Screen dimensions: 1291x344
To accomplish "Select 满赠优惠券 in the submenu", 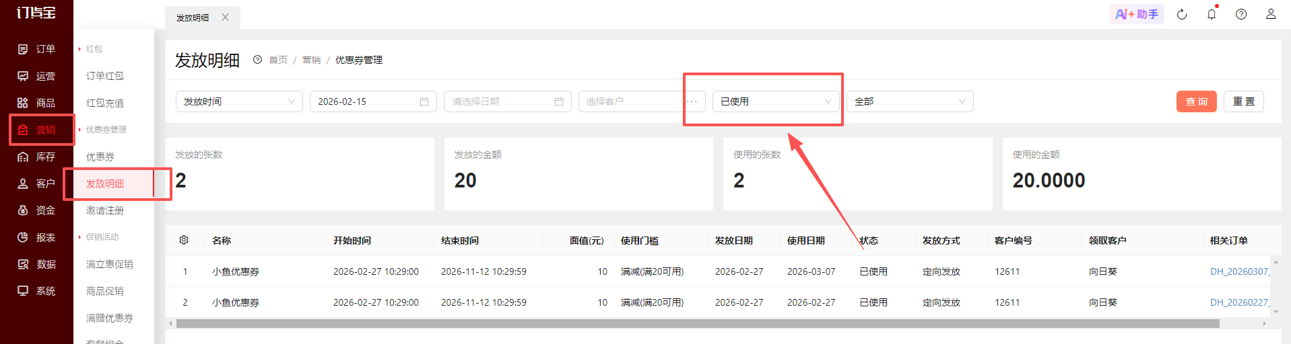I will click(x=109, y=318).
